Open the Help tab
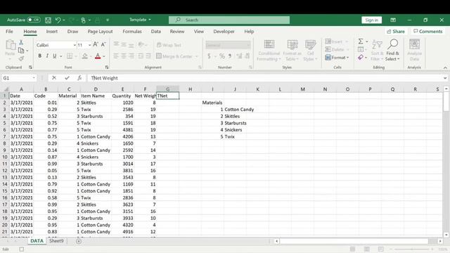The width and height of the screenshot is (450, 253). tap(249, 31)
